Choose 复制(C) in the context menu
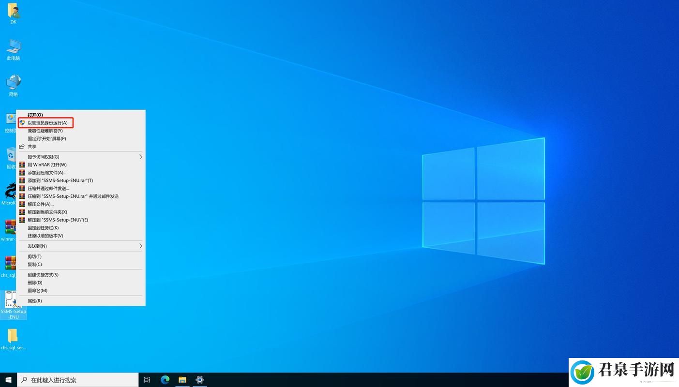Image resolution: width=679 pixels, height=387 pixels. (x=81, y=264)
